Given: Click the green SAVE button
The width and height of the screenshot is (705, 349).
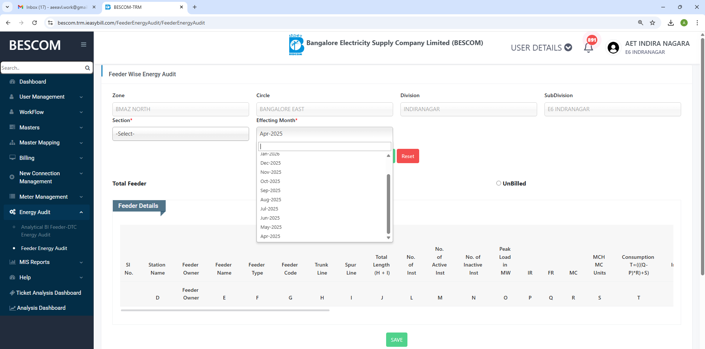Looking at the screenshot, I should click(397, 340).
